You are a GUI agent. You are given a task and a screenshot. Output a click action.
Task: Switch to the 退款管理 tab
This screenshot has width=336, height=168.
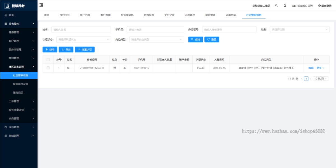click(190, 15)
